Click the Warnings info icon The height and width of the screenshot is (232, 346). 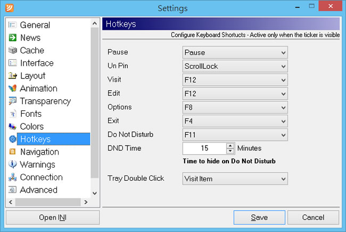(13, 164)
